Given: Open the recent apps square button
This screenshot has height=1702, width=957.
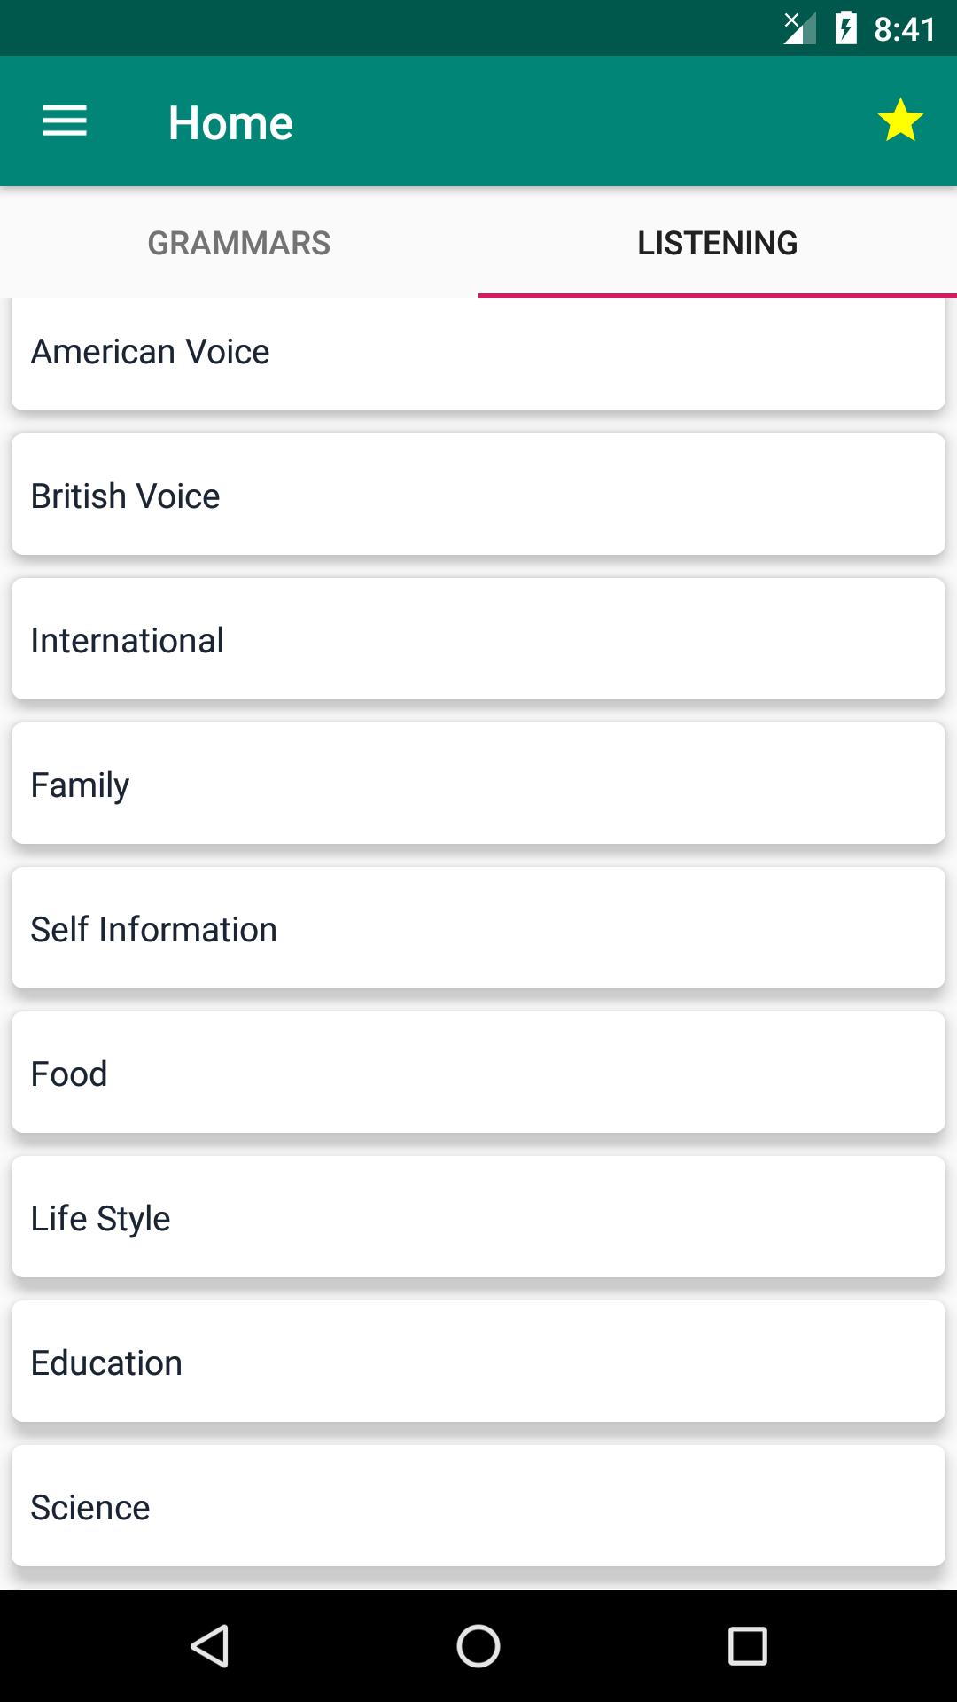Looking at the screenshot, I should [x=747, y=1646].
